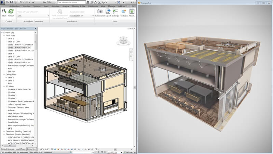Open the About Enscape icon
This screenshot has height=154, width=273.
pyautogui.click(x=132, y=12)
